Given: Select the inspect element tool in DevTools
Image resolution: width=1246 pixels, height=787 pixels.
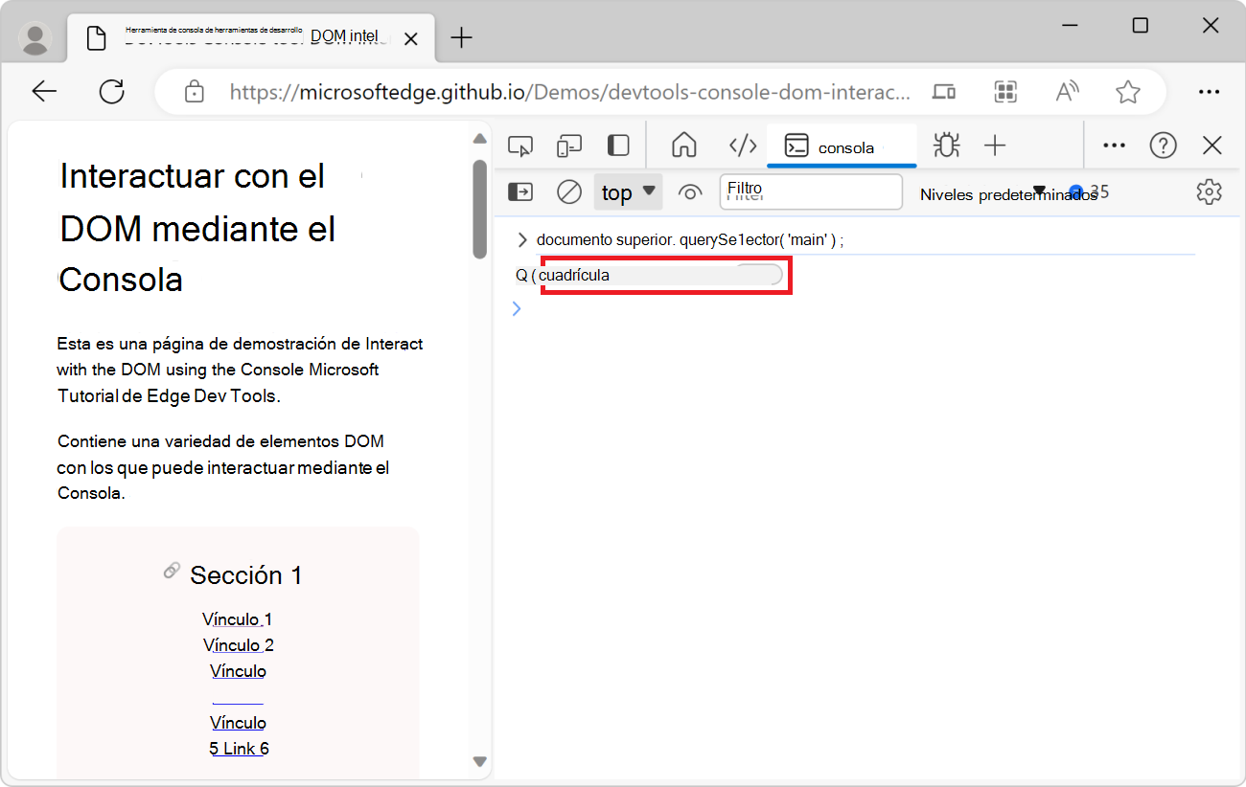Looking at the screenshot, I should coord(520,145).
